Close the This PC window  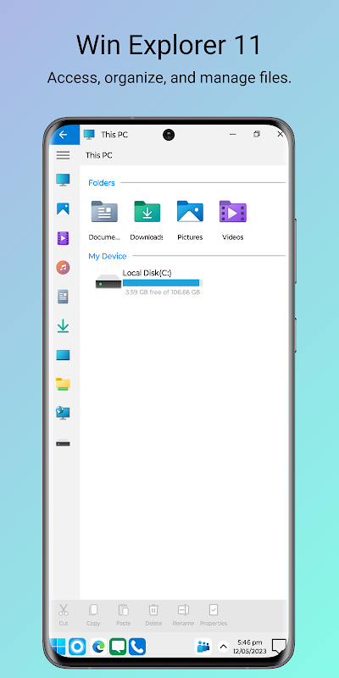[281, 135]
